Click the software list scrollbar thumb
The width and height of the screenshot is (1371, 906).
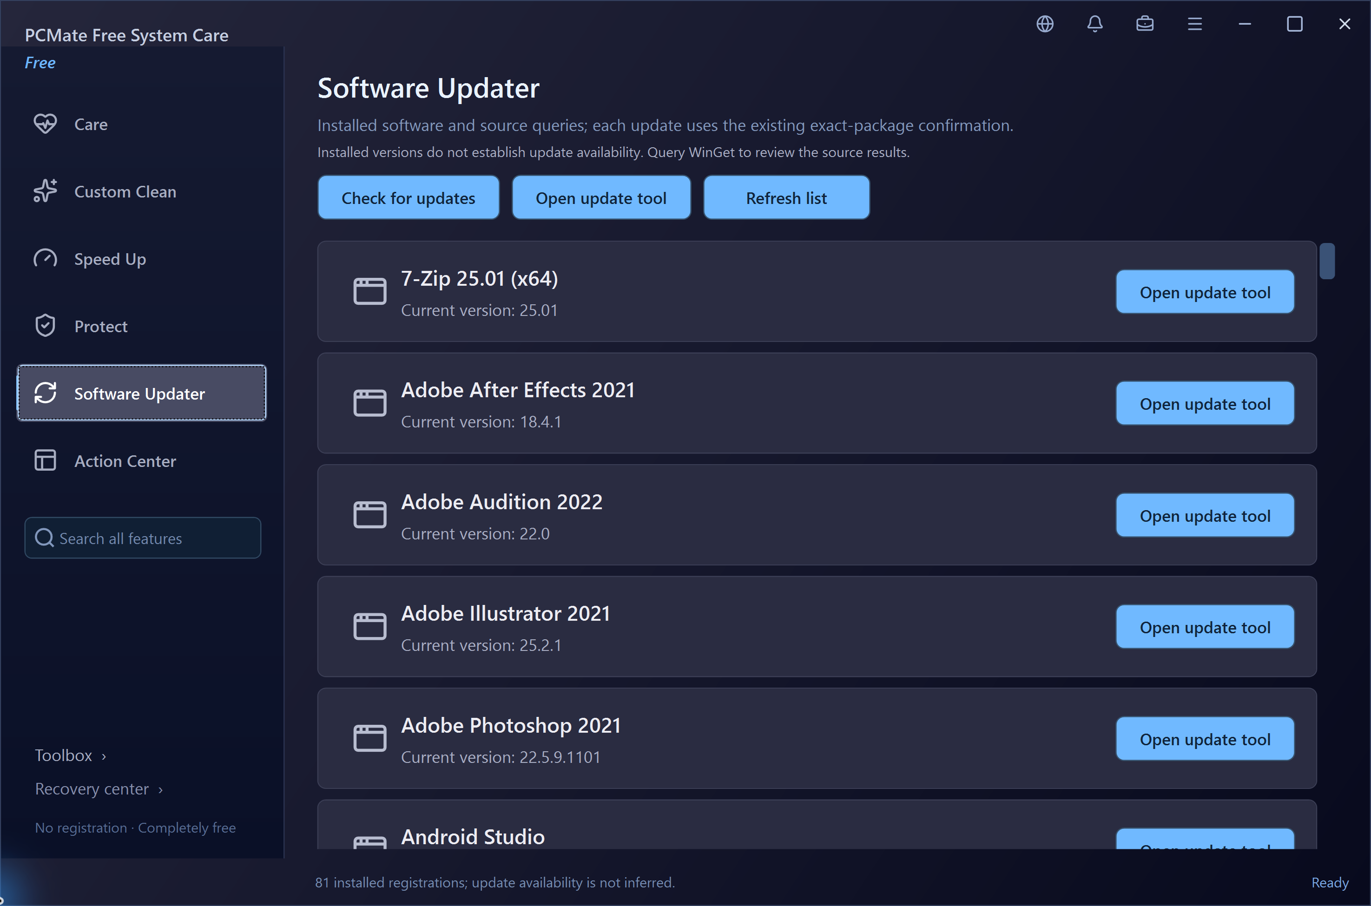pyautogui.click(x=1327, y=261)
